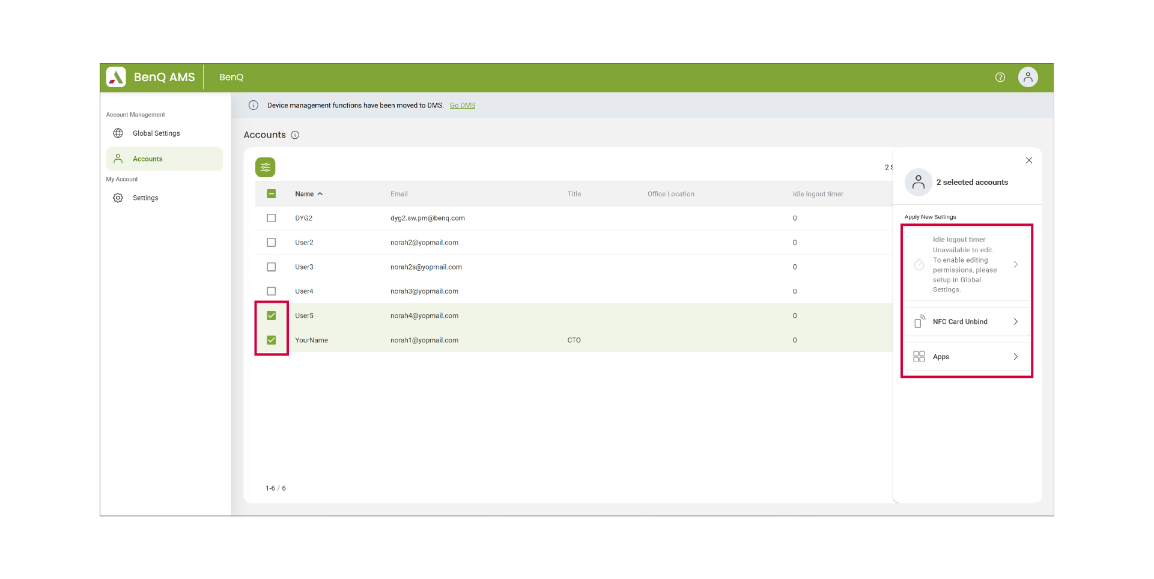Expand the Idle logout timer chevron
Image resolution: width=1154 pixels, height=579 pixels.
pyautogui.click(x=1016, y=265)
